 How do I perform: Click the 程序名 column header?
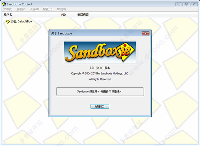(31, 15)
